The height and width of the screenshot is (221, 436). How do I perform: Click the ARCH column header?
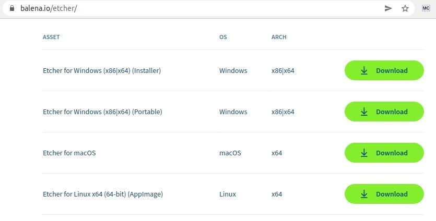[279, 37]
